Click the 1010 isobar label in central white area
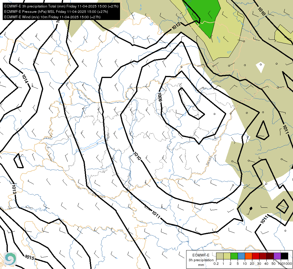Viewport: 293px width, 269px height. point(137,156)
